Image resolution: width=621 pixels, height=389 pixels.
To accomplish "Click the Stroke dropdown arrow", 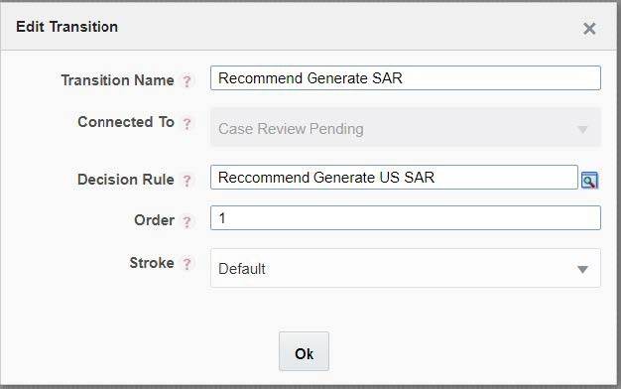I will point(582,269).
